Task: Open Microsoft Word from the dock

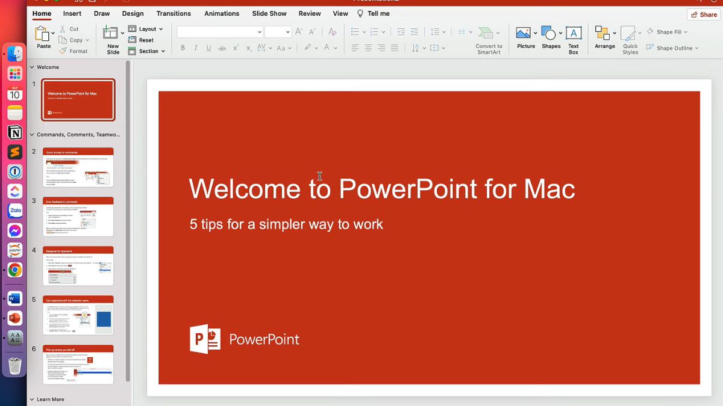Action: pos(15,299)
